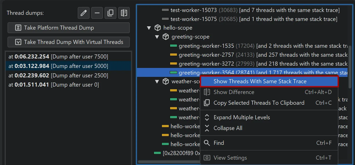Collapse the greeting-scope tree node
Image resolution: width=355 pixels, height=165 pixels.
tap(157, 37)
